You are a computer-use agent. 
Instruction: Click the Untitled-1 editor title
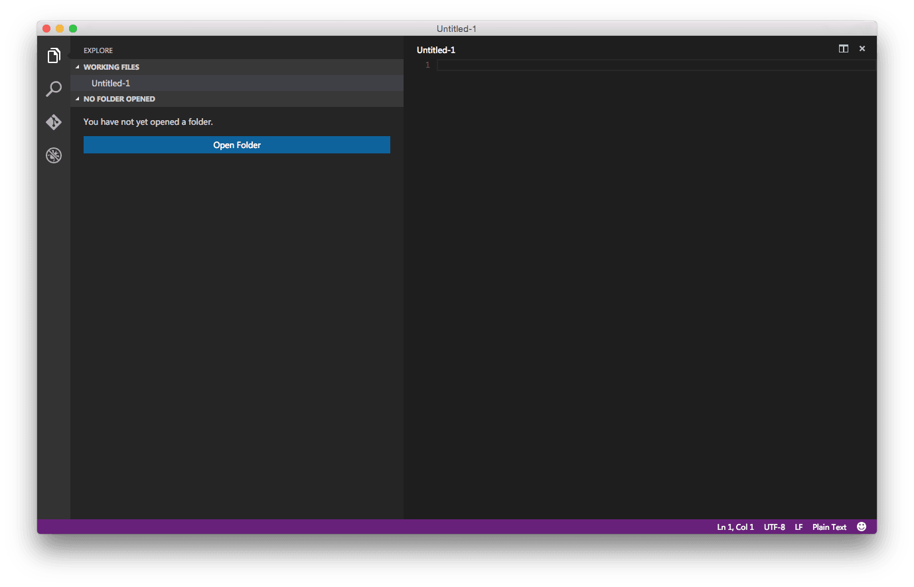point(436,50)
